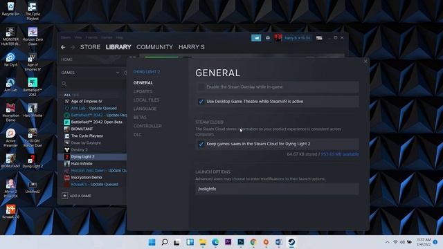Open the Steam inbox envelope icon
The width and height of the screenshot is (443, 249).
coord(268,38)
